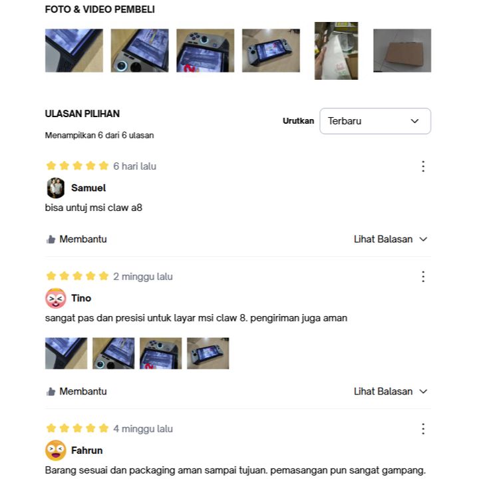Screen dimensions: 483x483
Task: Open Tino's review photo showing joystick close-up
Action: 113,353
